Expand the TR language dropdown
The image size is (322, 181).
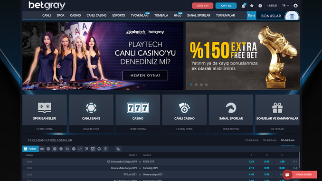(285, 6)
